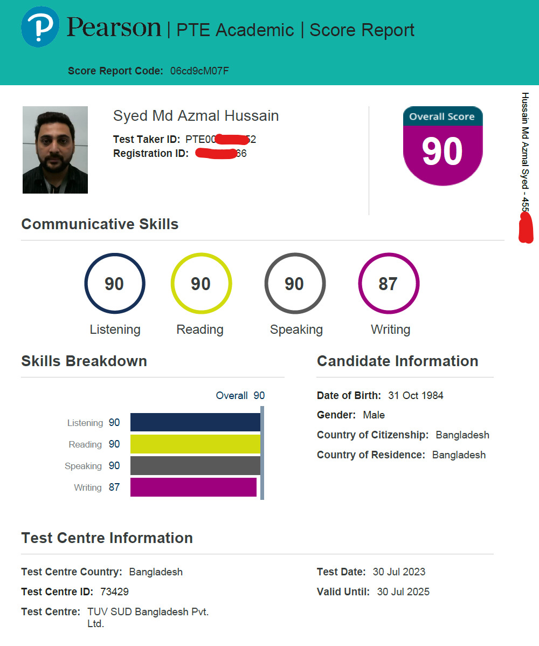Click the Test Date 30 Jul 2023

click(399, 572)
